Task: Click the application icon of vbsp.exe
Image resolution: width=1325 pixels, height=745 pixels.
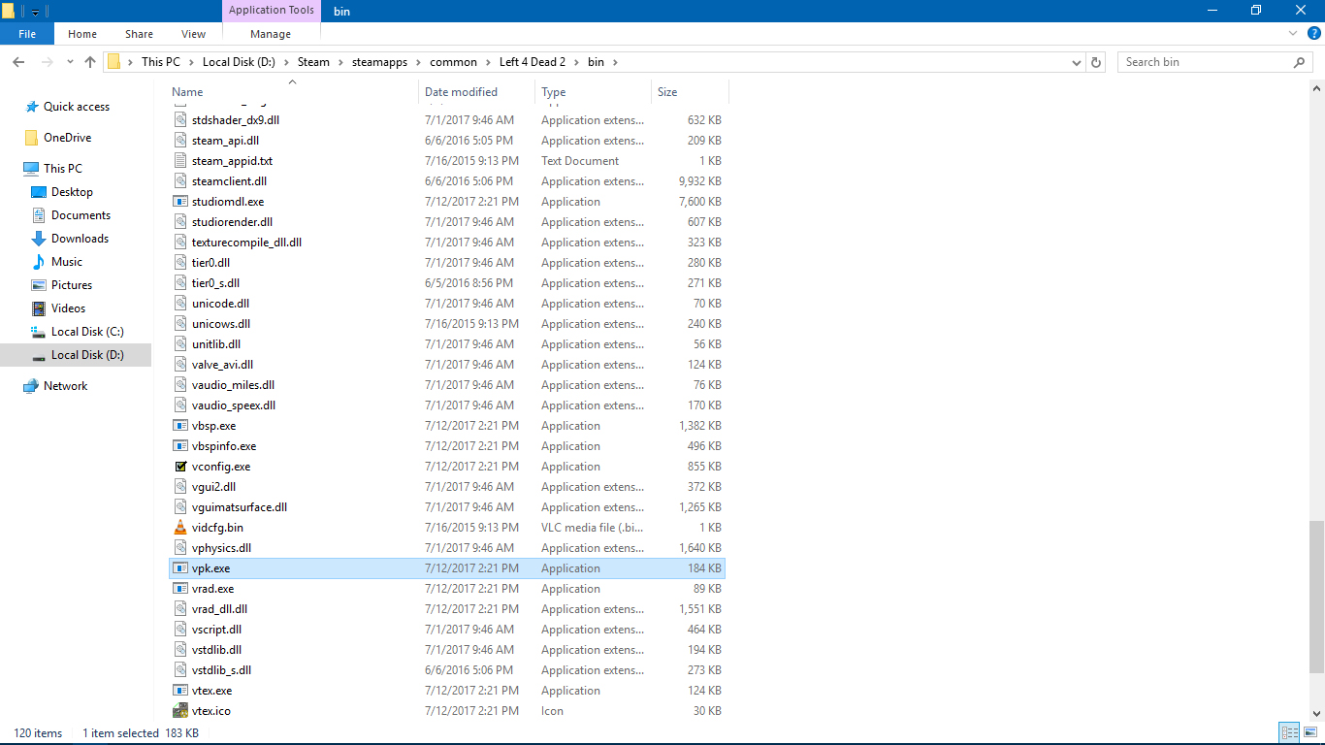Action: pos(179,426)
